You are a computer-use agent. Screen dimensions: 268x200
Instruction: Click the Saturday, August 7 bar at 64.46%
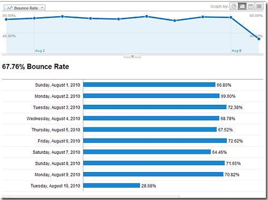coord(147,152)
